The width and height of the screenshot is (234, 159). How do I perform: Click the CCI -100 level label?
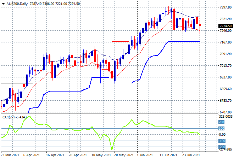click(222, 141)
